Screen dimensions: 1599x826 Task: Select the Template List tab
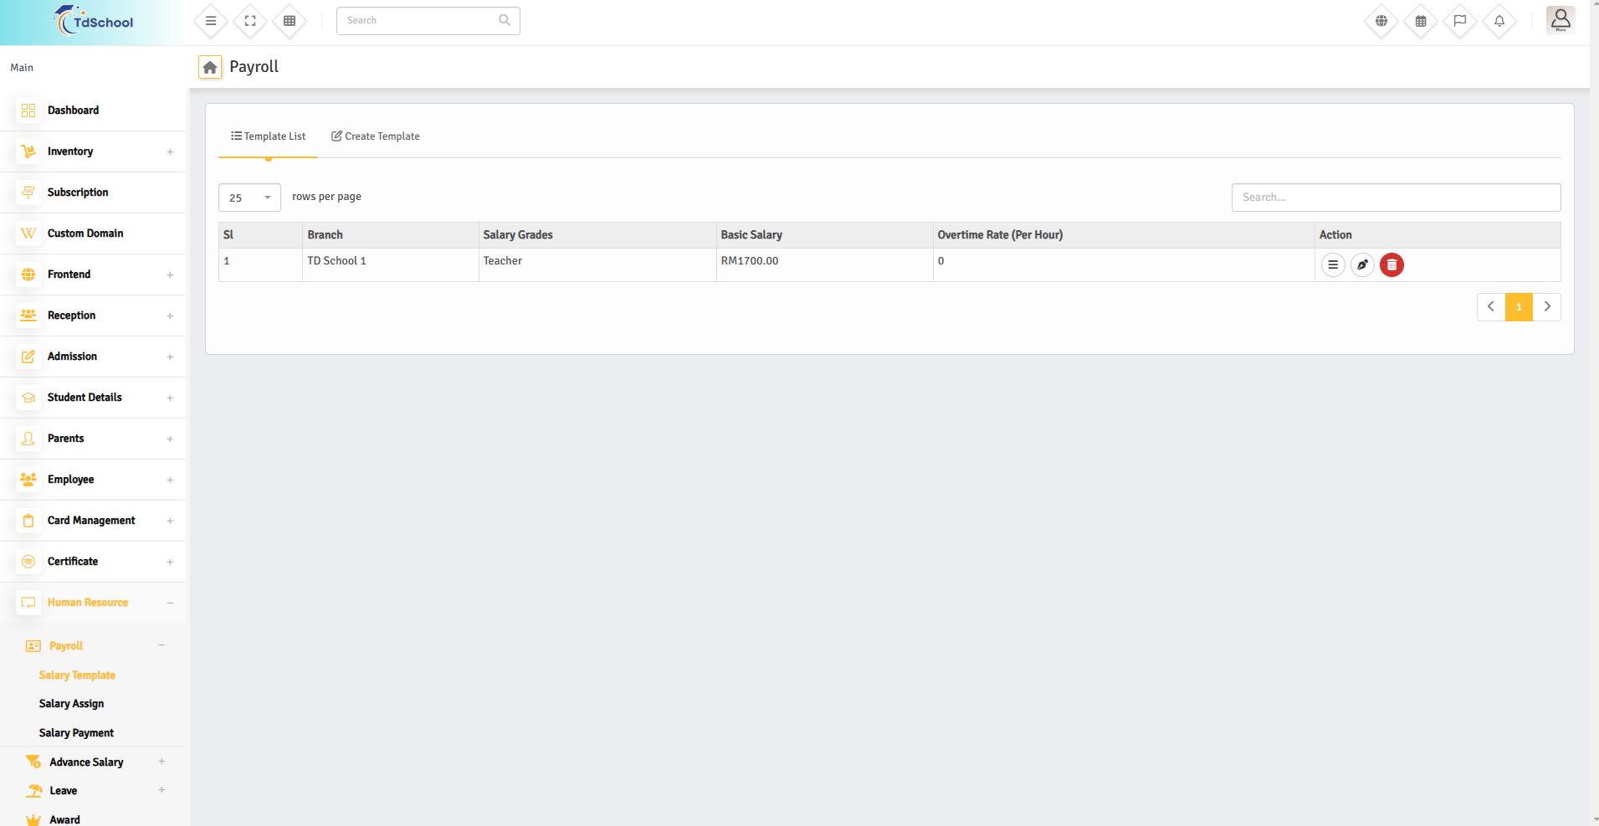269,136
